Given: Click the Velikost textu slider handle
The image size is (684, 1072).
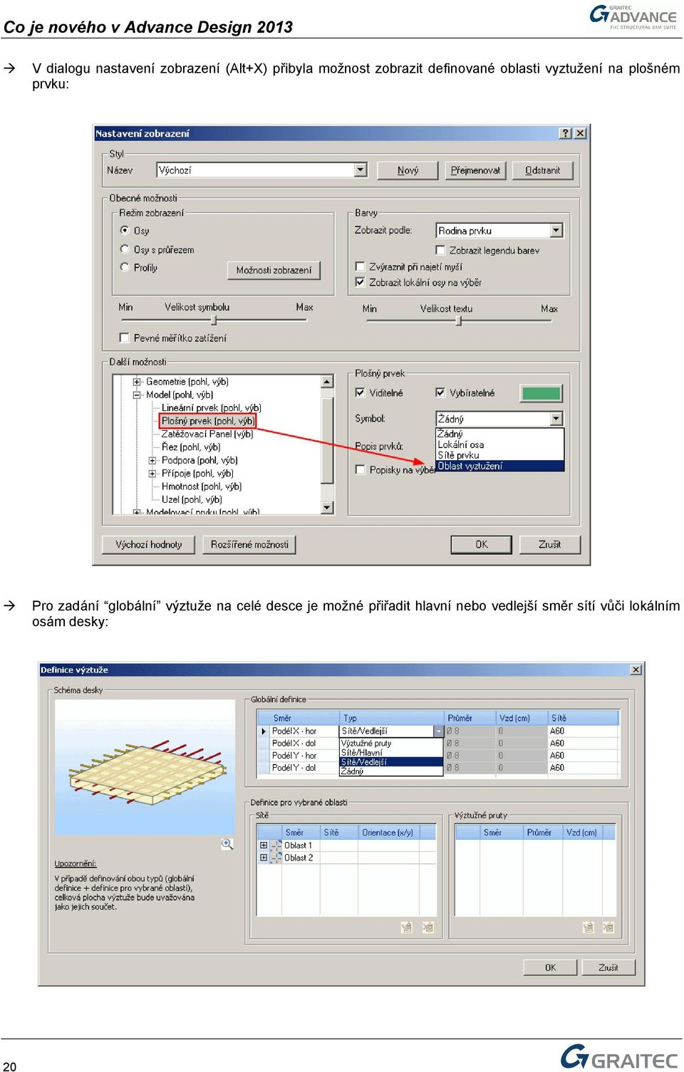Looking at the screenshot, I should tap(458, 321).
